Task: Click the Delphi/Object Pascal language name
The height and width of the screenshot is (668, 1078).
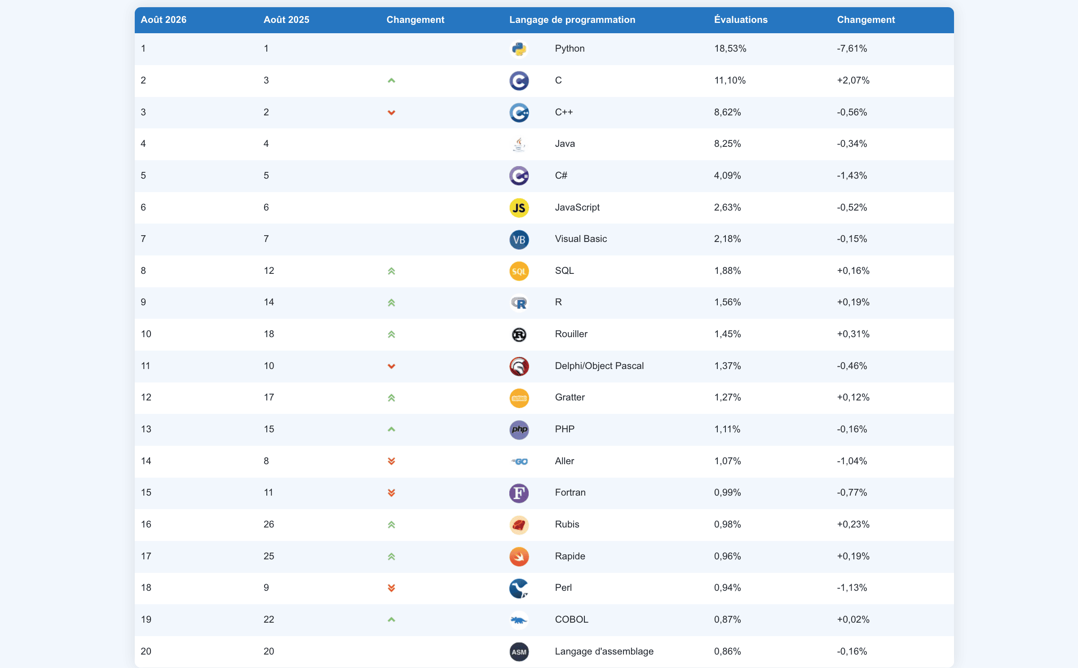Action: (599, 366)
